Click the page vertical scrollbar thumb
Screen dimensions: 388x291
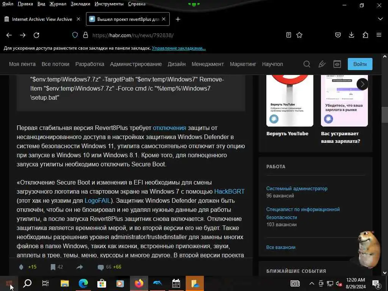pos(385,114)
